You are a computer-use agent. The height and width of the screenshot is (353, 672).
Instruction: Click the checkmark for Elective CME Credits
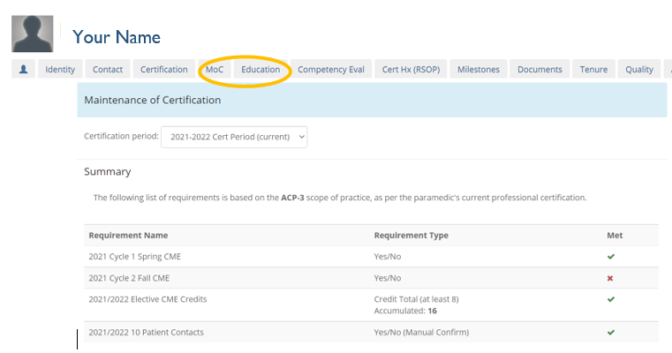611,299
